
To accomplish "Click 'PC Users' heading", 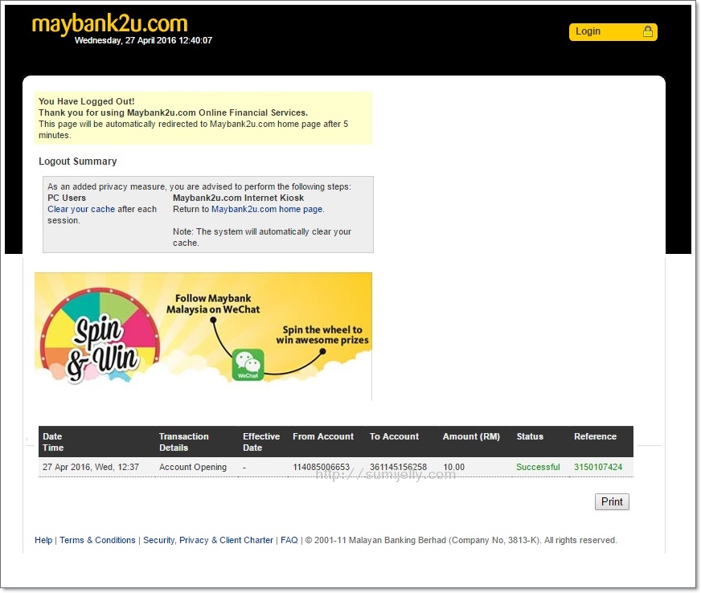I will point(67,198).
